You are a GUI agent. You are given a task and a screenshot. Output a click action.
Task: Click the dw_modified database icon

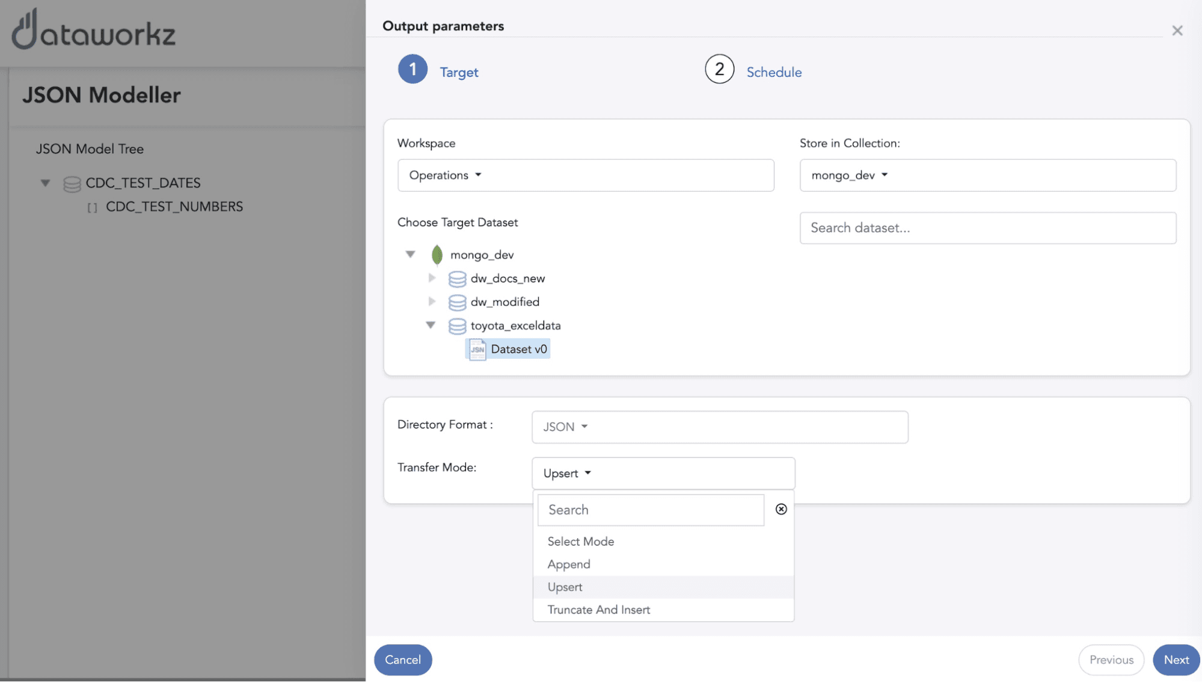click(457, 302)
